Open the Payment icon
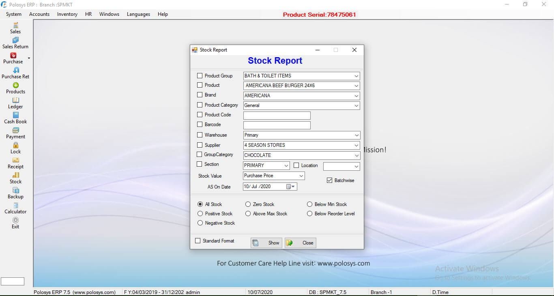 point(15,130)
